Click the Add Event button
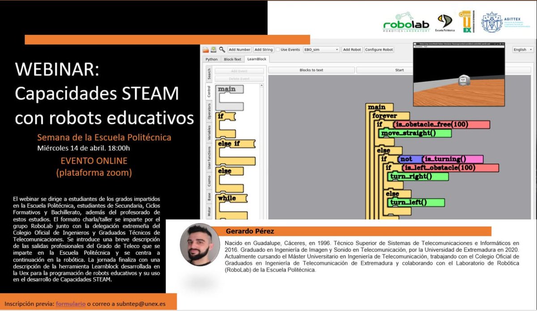This screenshot has height=311, width=537. point(239,71)
